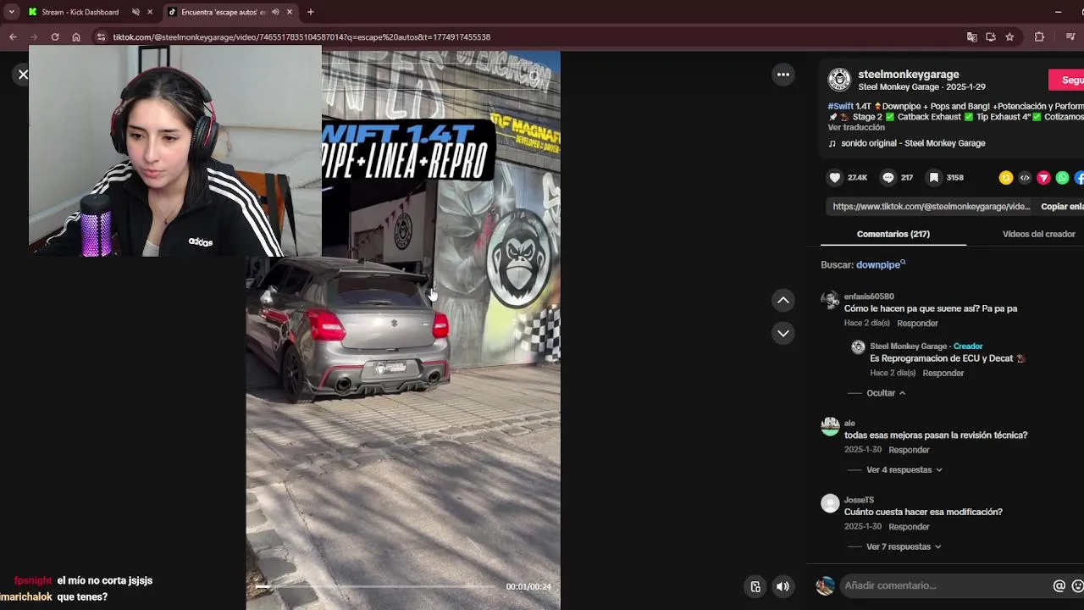Open browser extensions puzzle icon
The width and height of the screenshot is (1084, 610).
(1039, 37)
